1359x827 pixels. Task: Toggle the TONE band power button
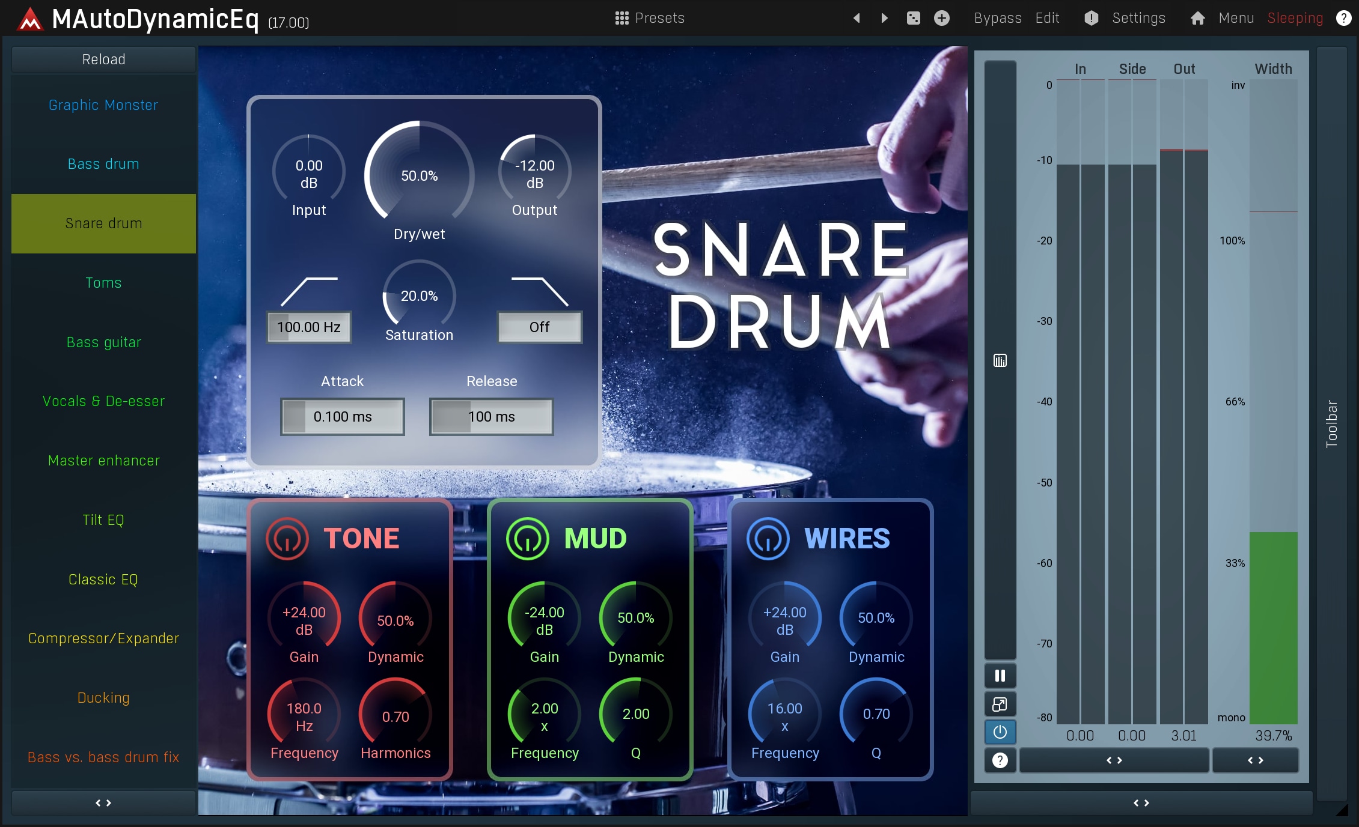point(287,539)
